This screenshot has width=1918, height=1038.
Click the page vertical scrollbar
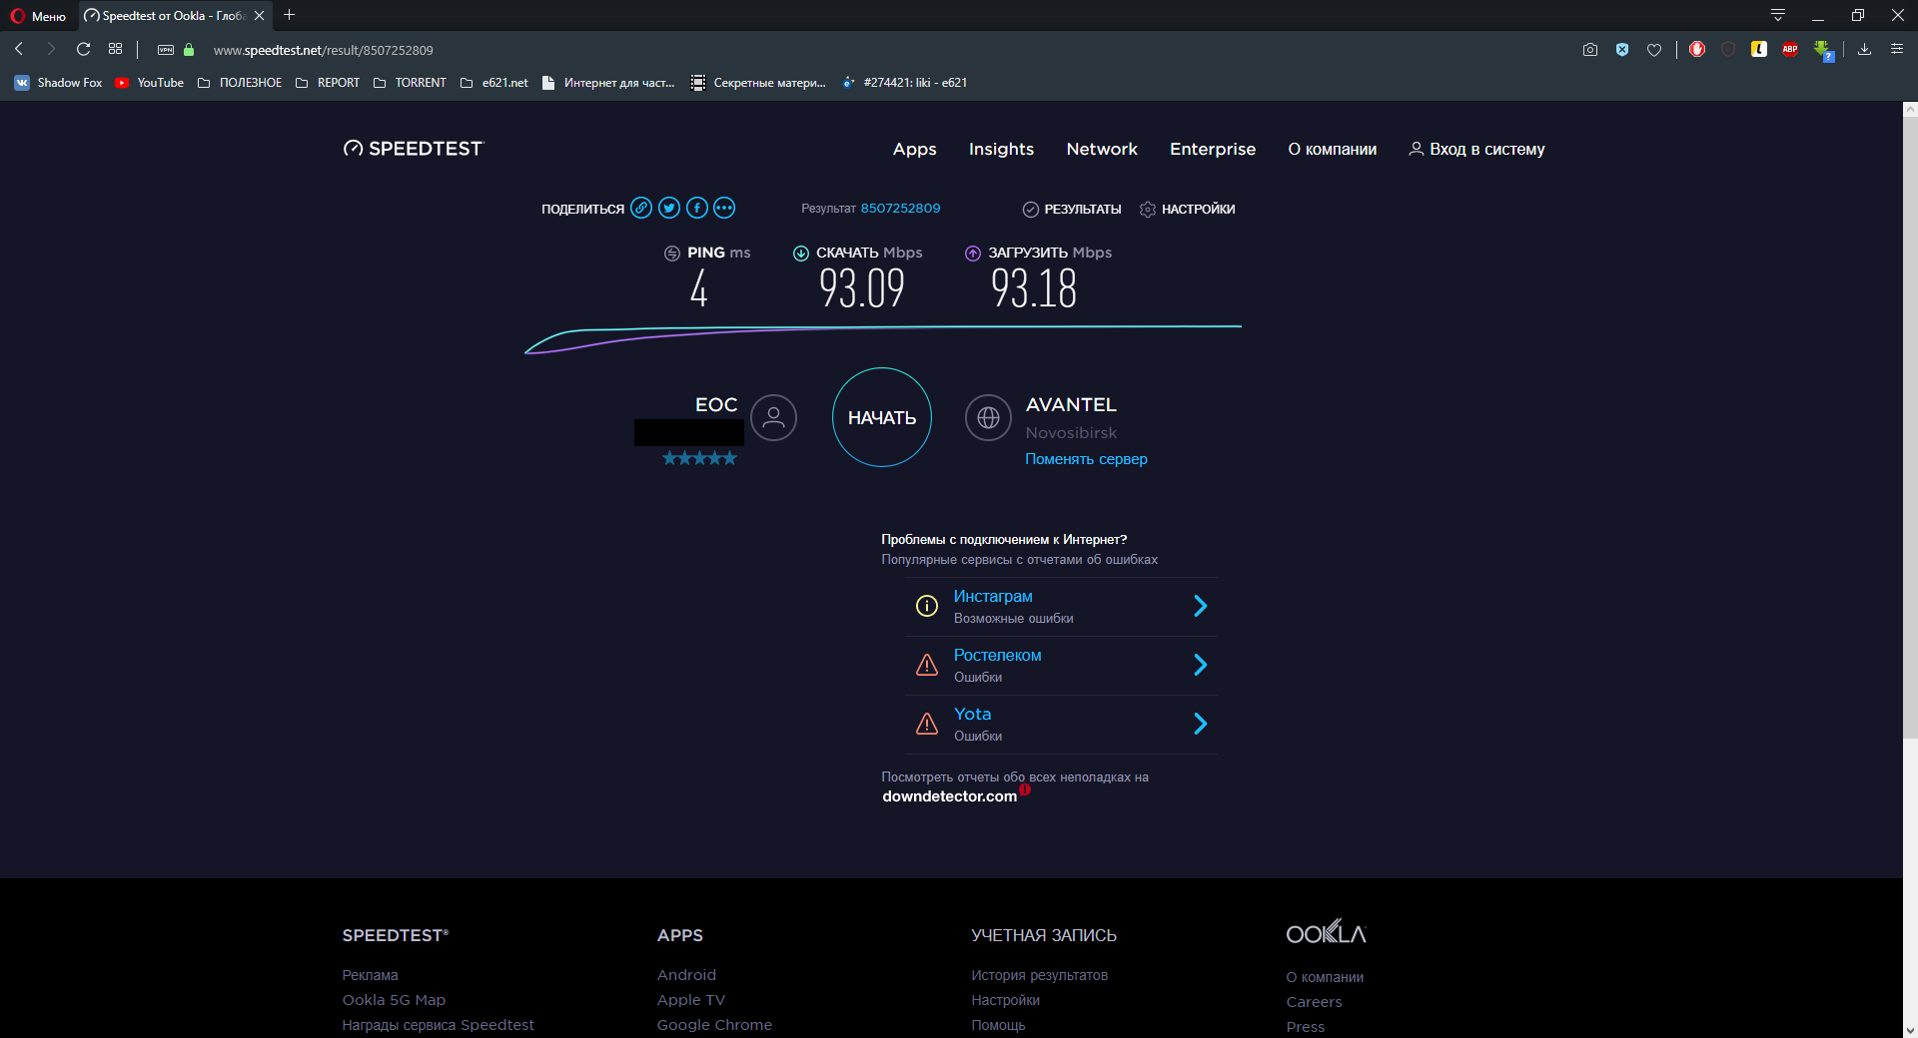pos(1910,427)
